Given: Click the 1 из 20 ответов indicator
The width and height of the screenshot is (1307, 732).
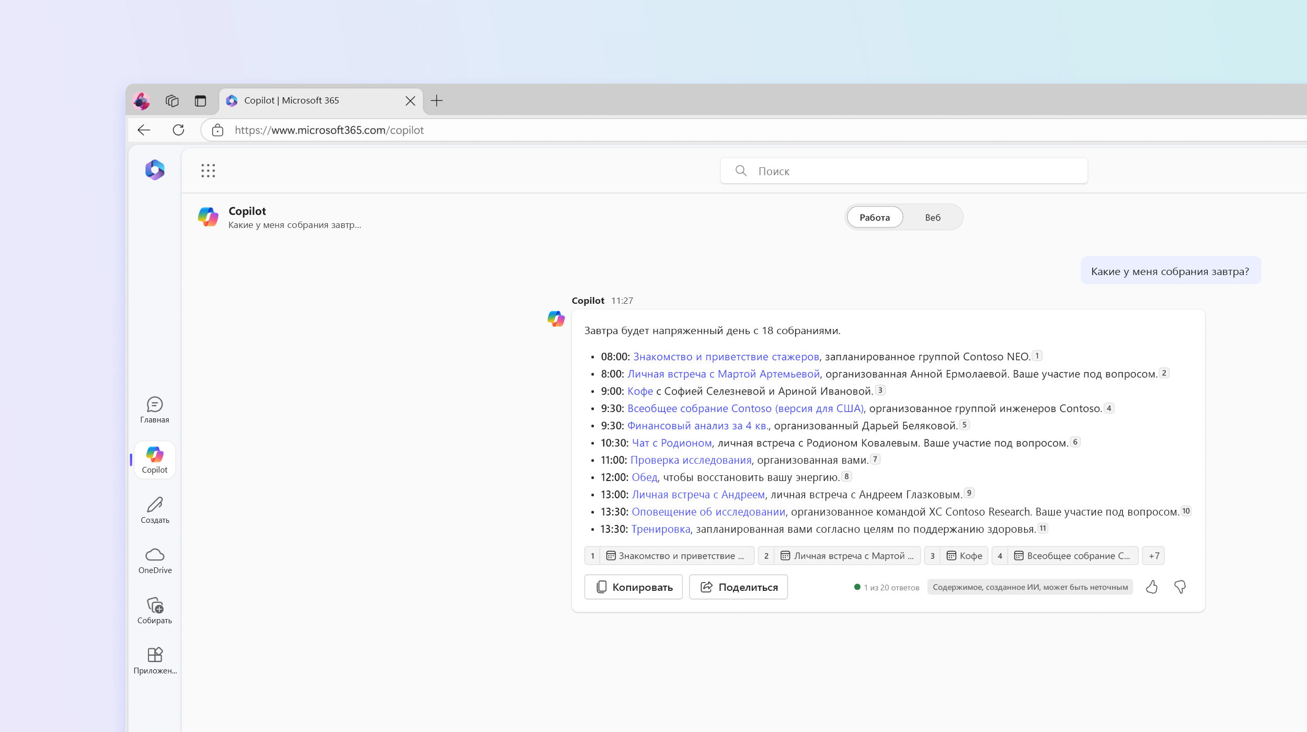Looking at the screenshot, I should click(887, 588).
